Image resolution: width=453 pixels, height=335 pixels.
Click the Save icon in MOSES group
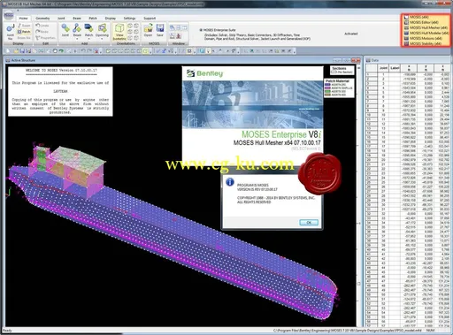point(160,30)
